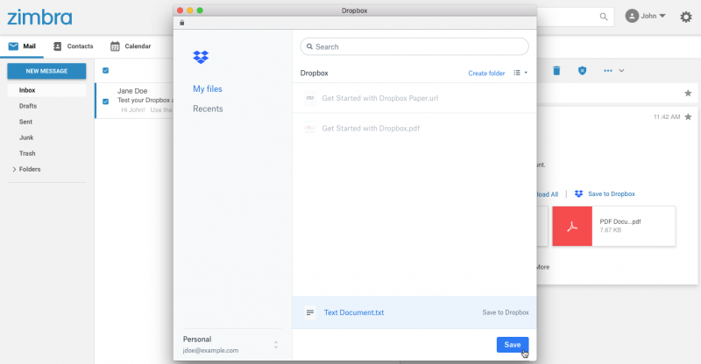Image resolution: width=701 pixels, height=364 pixels.
Task: Click the Zimbra trash delete icon
Action: tap(556, 71)
